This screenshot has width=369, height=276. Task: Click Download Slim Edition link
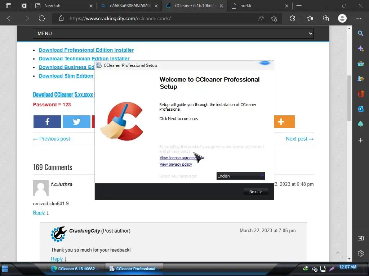pos(66,76)
